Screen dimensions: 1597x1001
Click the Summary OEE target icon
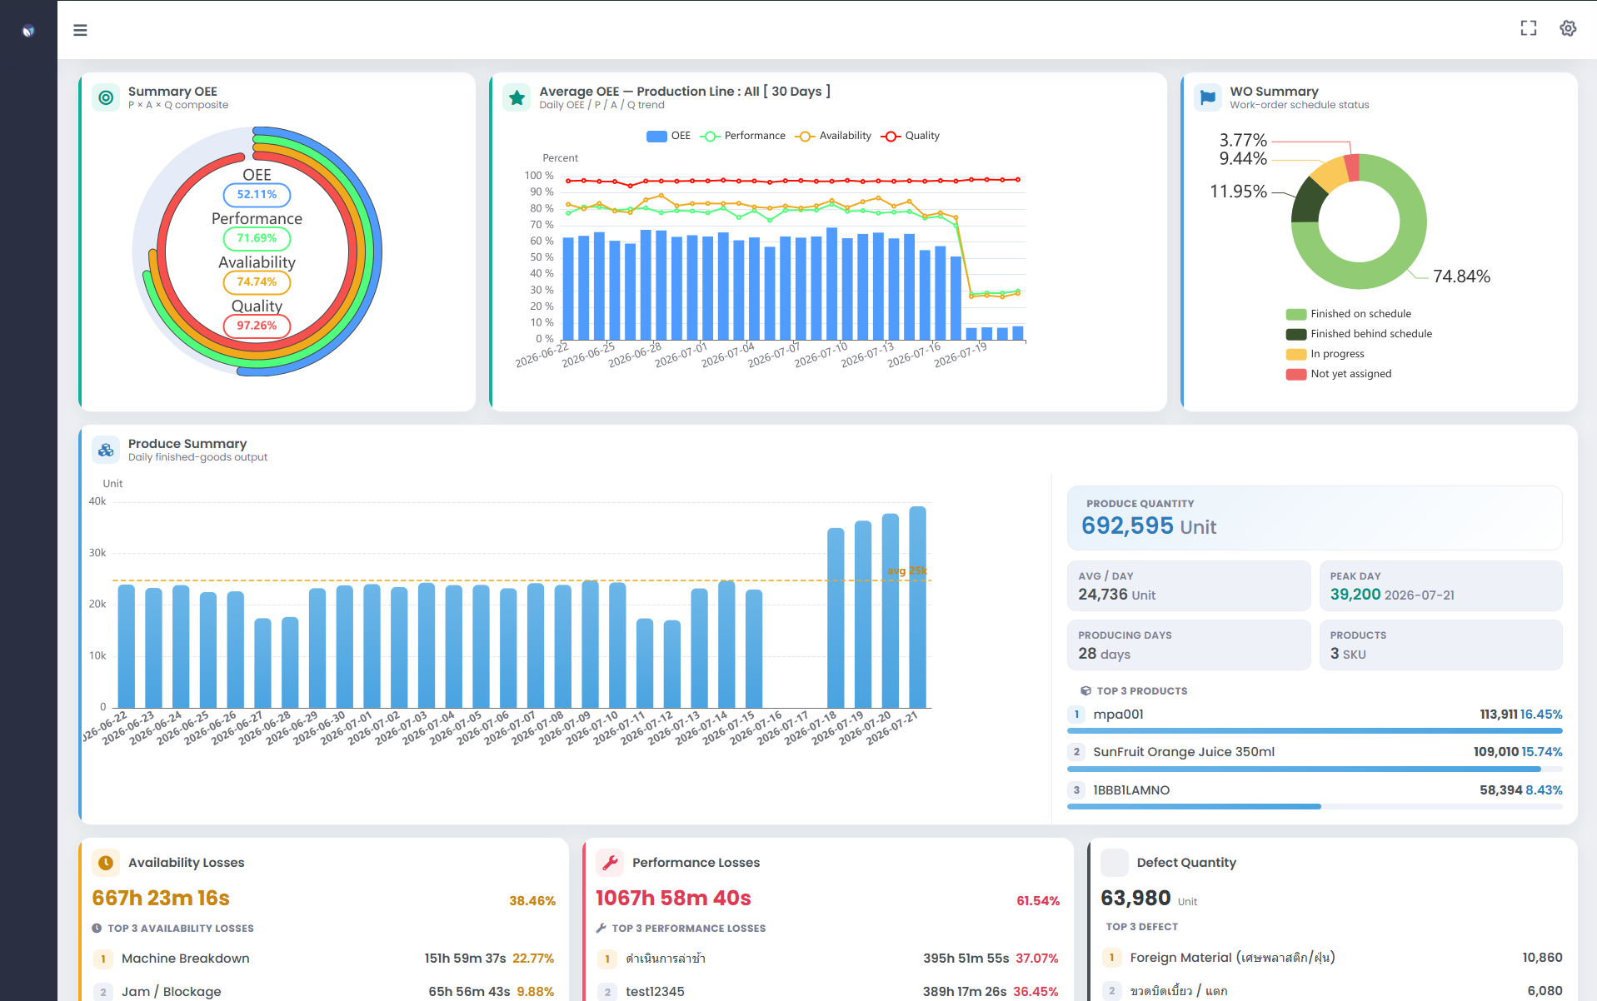point(106,97)
